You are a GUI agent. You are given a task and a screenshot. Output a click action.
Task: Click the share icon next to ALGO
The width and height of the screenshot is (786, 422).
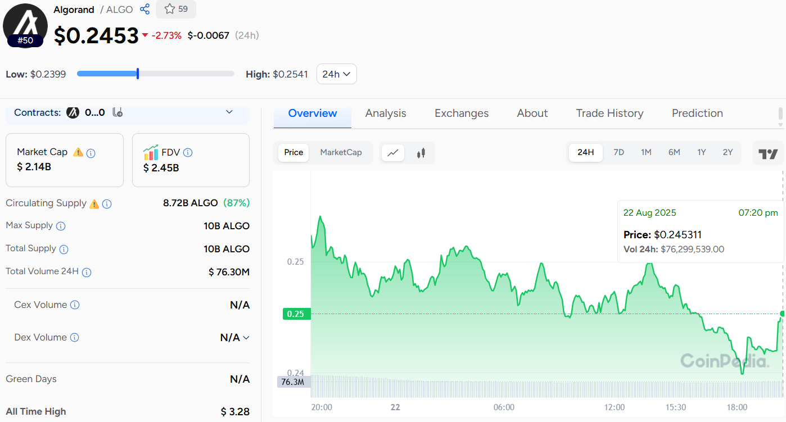tap(144, 9)
